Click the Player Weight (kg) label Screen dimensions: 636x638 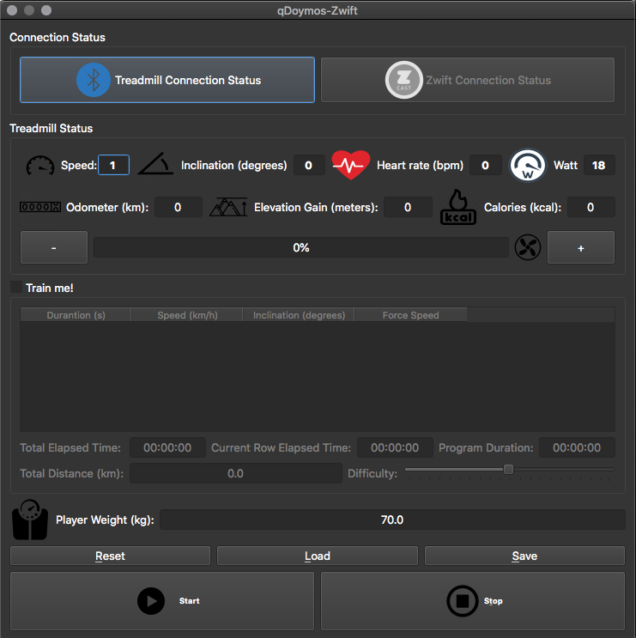pyautogui.click(x=105, y=520)
